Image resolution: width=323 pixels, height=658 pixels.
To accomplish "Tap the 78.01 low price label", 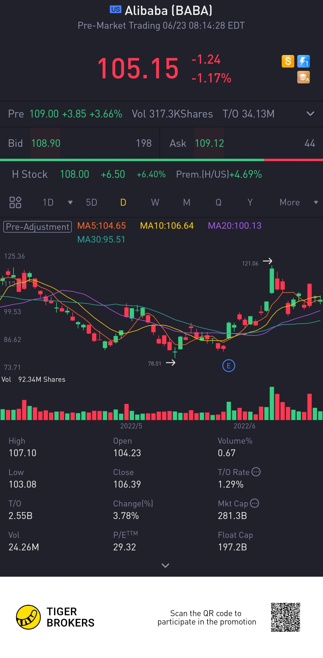I will click(x=155, y=364).
